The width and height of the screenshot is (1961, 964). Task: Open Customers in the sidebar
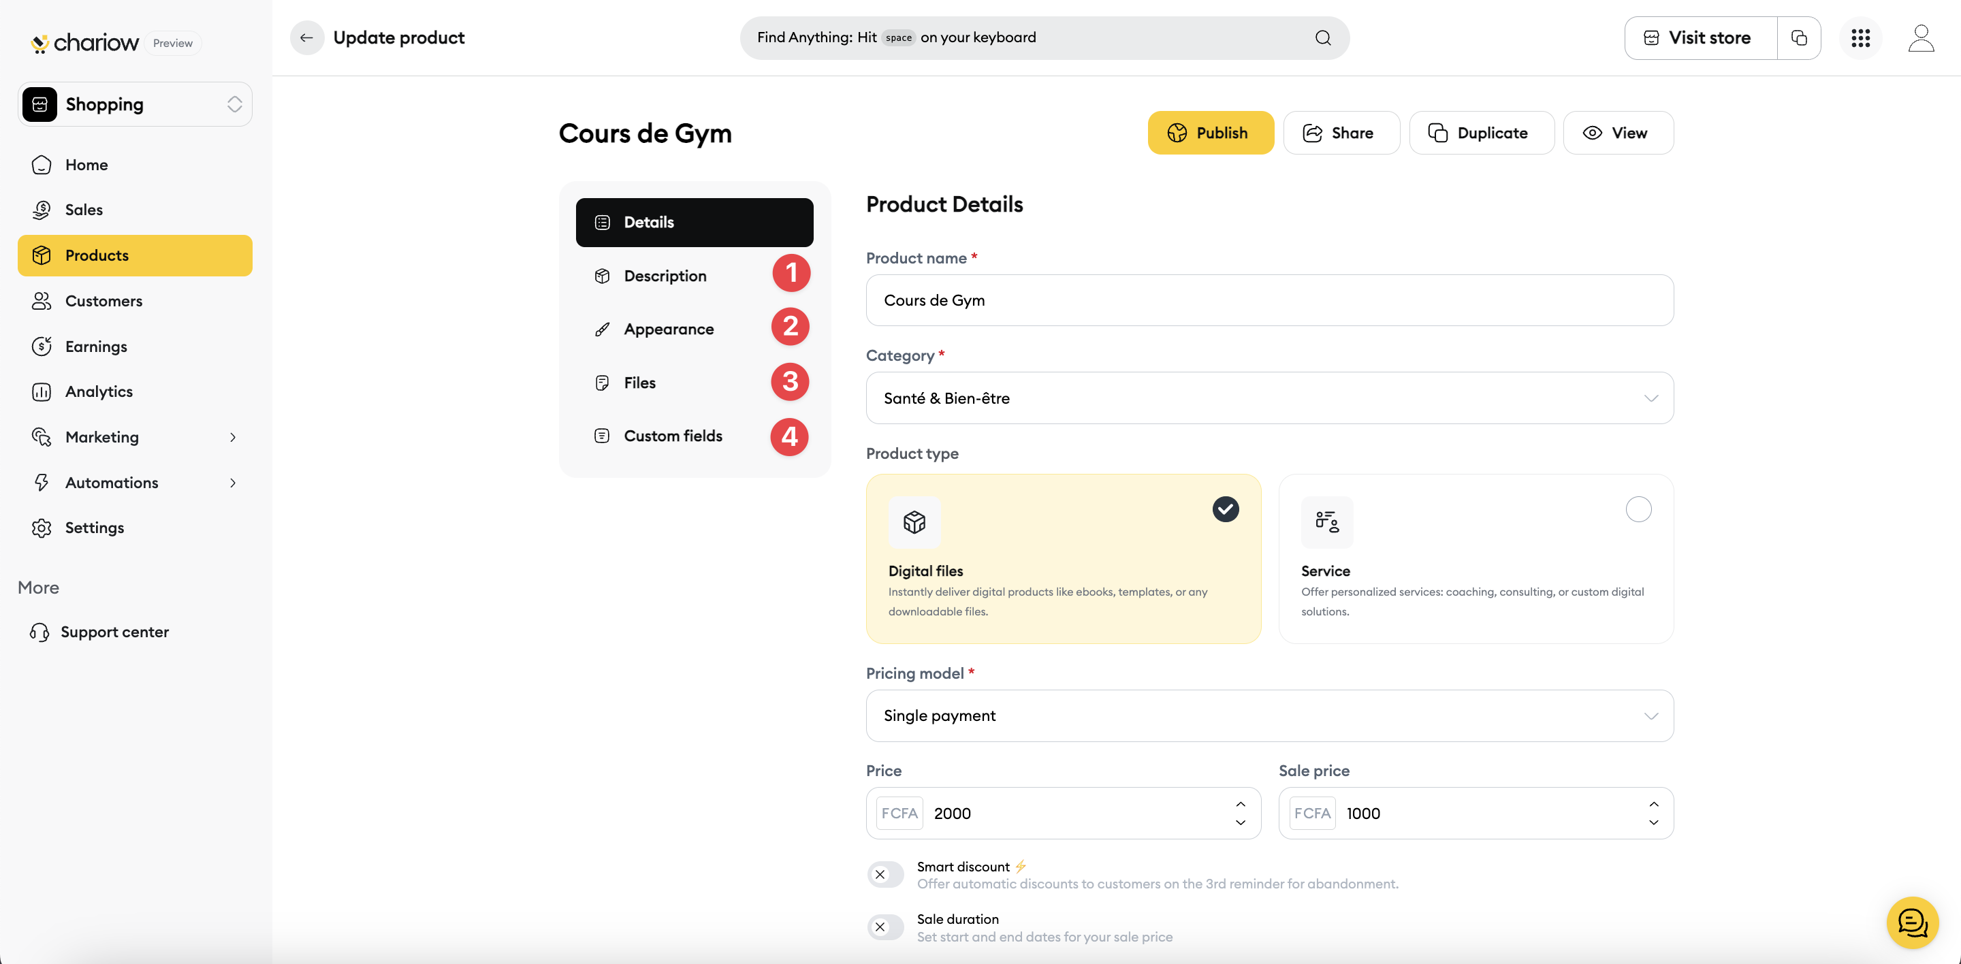tap(135, 302)
